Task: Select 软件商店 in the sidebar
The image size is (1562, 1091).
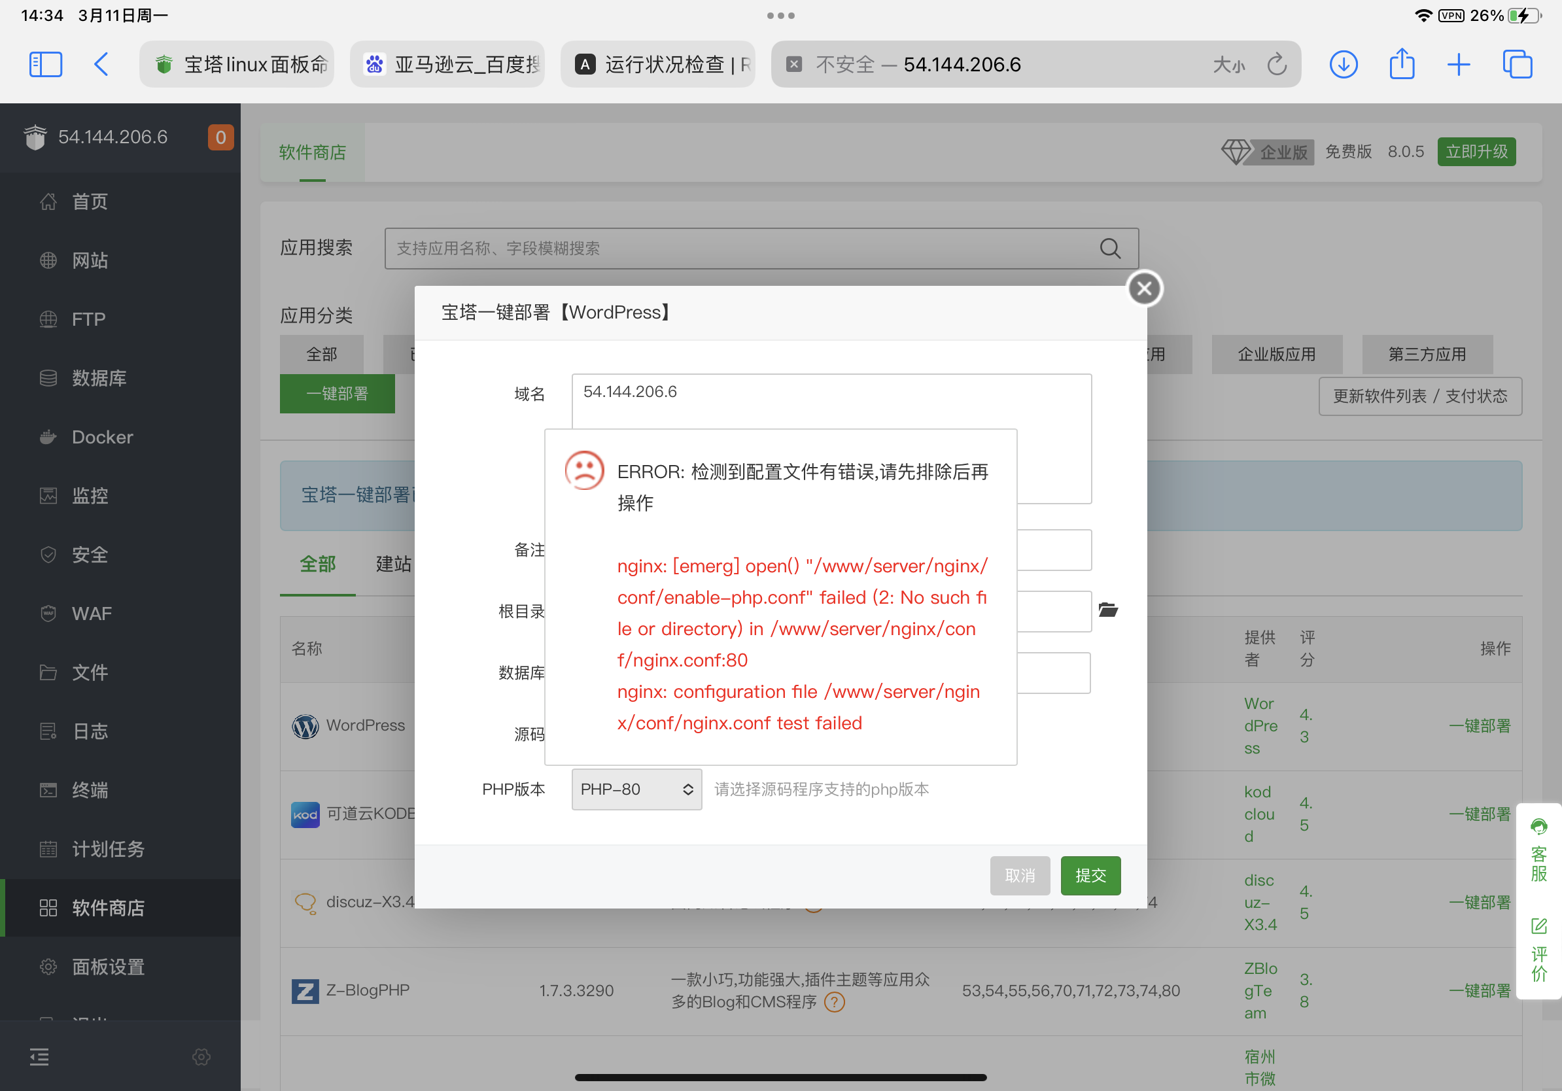Action: pyautogui.click(x=120, y=907)
